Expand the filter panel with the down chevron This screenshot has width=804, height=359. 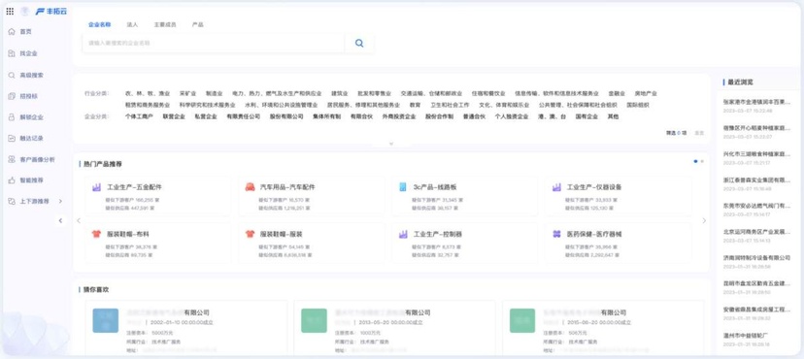(391, 144)
